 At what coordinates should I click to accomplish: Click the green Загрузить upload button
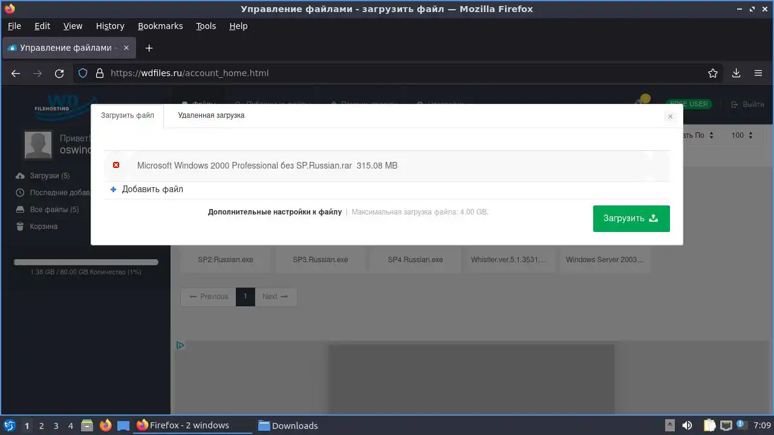click(631, 218)
